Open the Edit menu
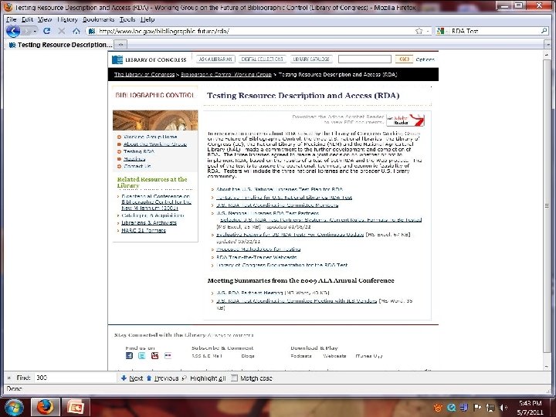The width and height of the screenshot is (556, 417). pyautogui.click(x=27, y=19)
